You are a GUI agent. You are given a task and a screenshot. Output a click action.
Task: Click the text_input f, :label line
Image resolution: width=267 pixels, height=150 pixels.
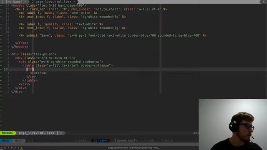(72, 17)
